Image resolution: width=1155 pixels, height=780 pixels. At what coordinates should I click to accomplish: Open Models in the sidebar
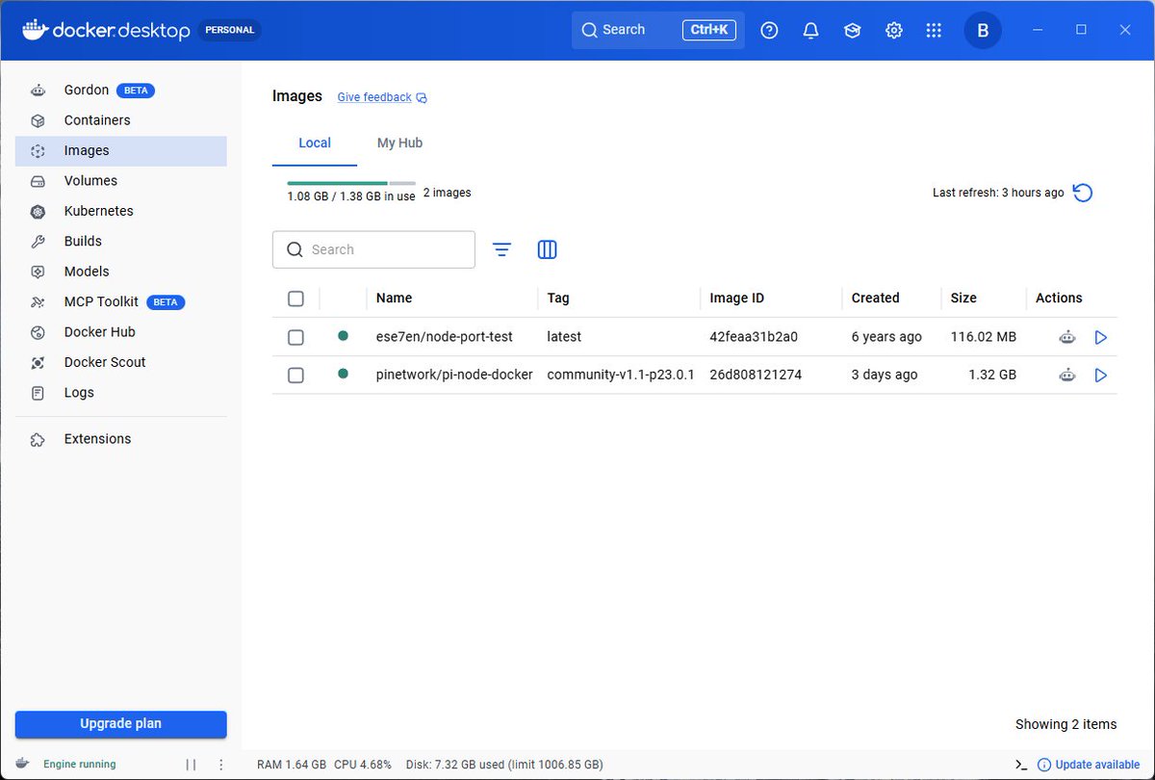pos(121,272)
